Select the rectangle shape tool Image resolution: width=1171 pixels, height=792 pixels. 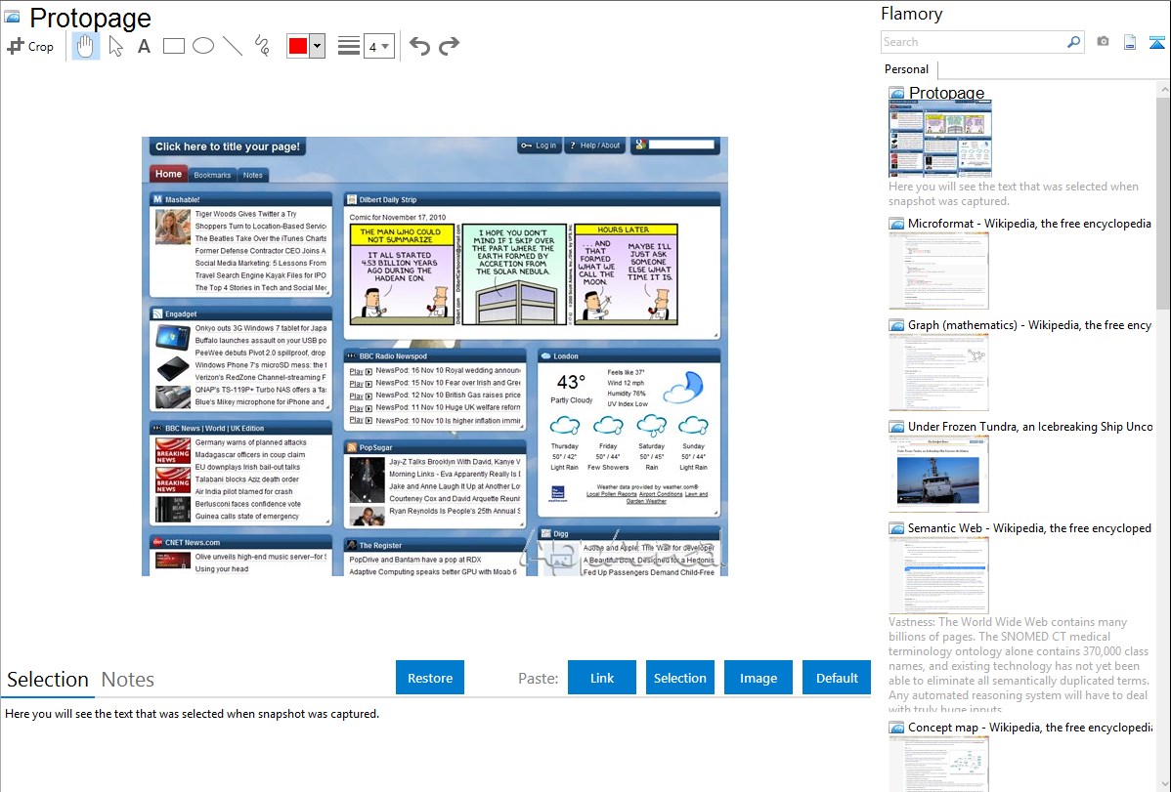point(173,46)
